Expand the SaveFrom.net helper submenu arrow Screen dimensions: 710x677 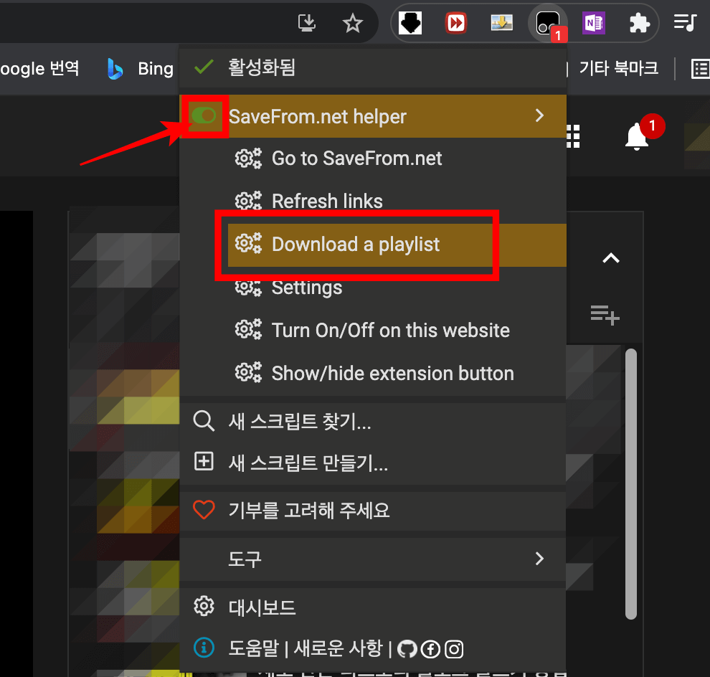[539, 115]
